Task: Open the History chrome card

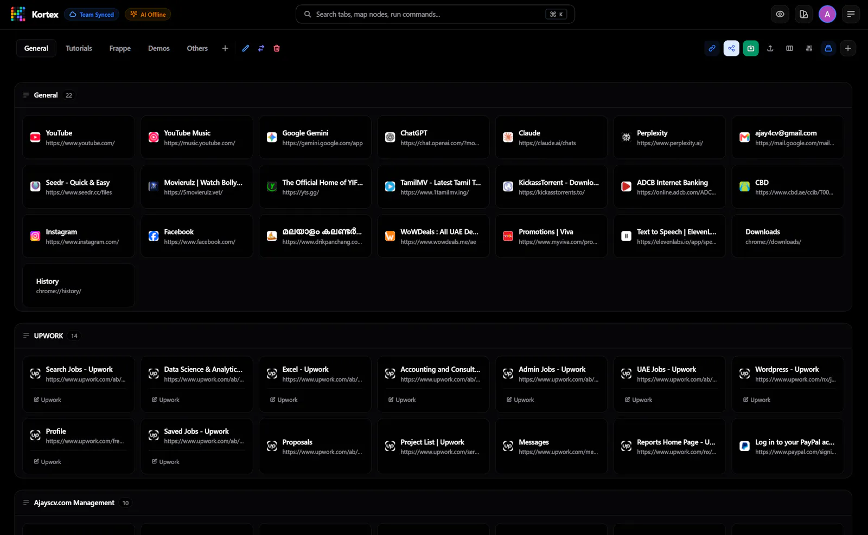Action: 79,286
